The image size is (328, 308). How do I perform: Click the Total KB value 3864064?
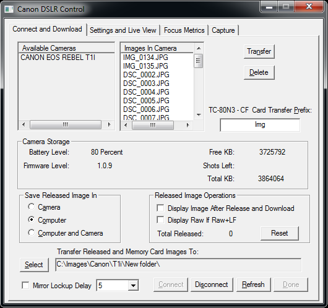tap(271, 179)
